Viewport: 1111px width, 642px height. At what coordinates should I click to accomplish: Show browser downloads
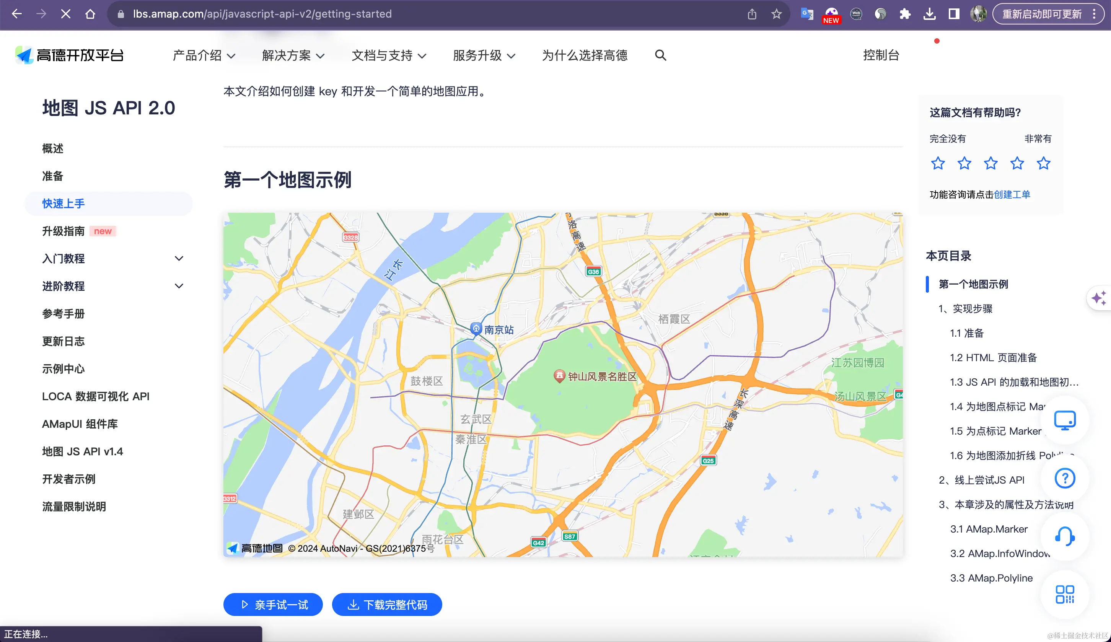[x=929, y=14]
